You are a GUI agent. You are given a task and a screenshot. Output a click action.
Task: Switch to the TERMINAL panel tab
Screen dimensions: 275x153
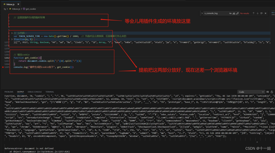pyautogui.click(x=50, y=92)
